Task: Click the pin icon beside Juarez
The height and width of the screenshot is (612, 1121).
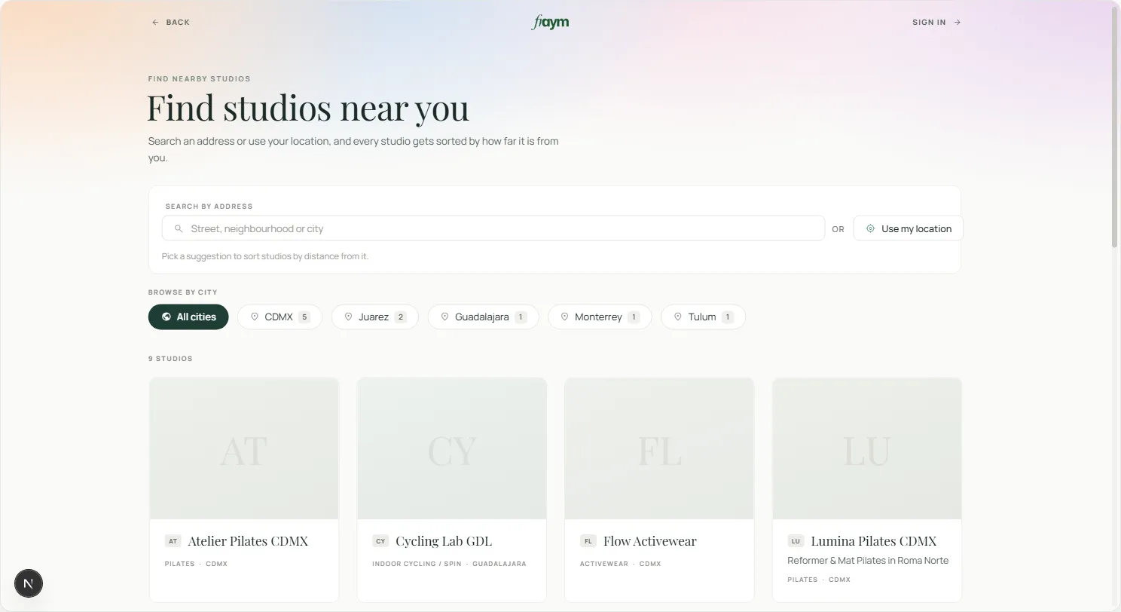Action: (348, 317)
